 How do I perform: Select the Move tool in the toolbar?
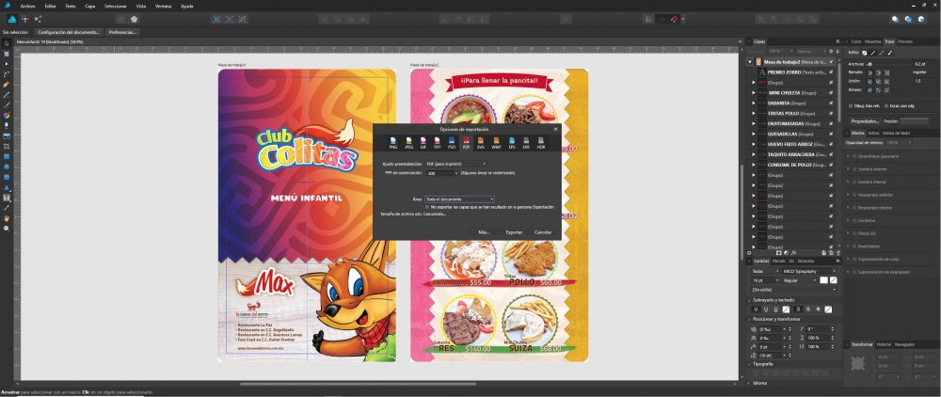click(x=7, y=44)
